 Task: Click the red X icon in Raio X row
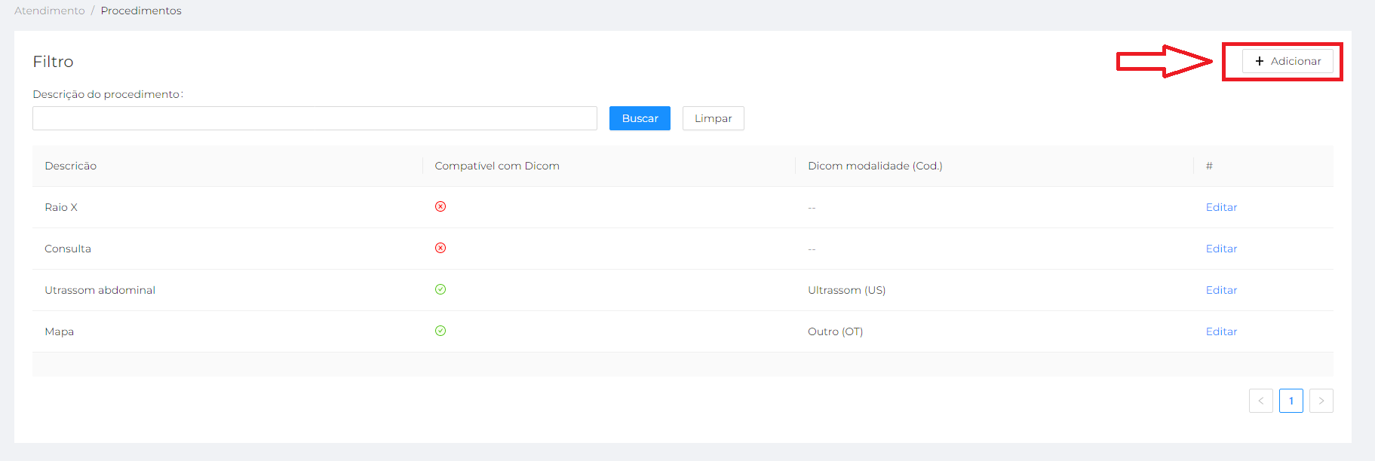click(440, 206)
